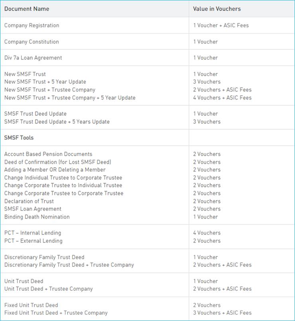The image size is (295, 321).
Task: Open Account Based Pension Documents
Action: [x=48, y=154]
